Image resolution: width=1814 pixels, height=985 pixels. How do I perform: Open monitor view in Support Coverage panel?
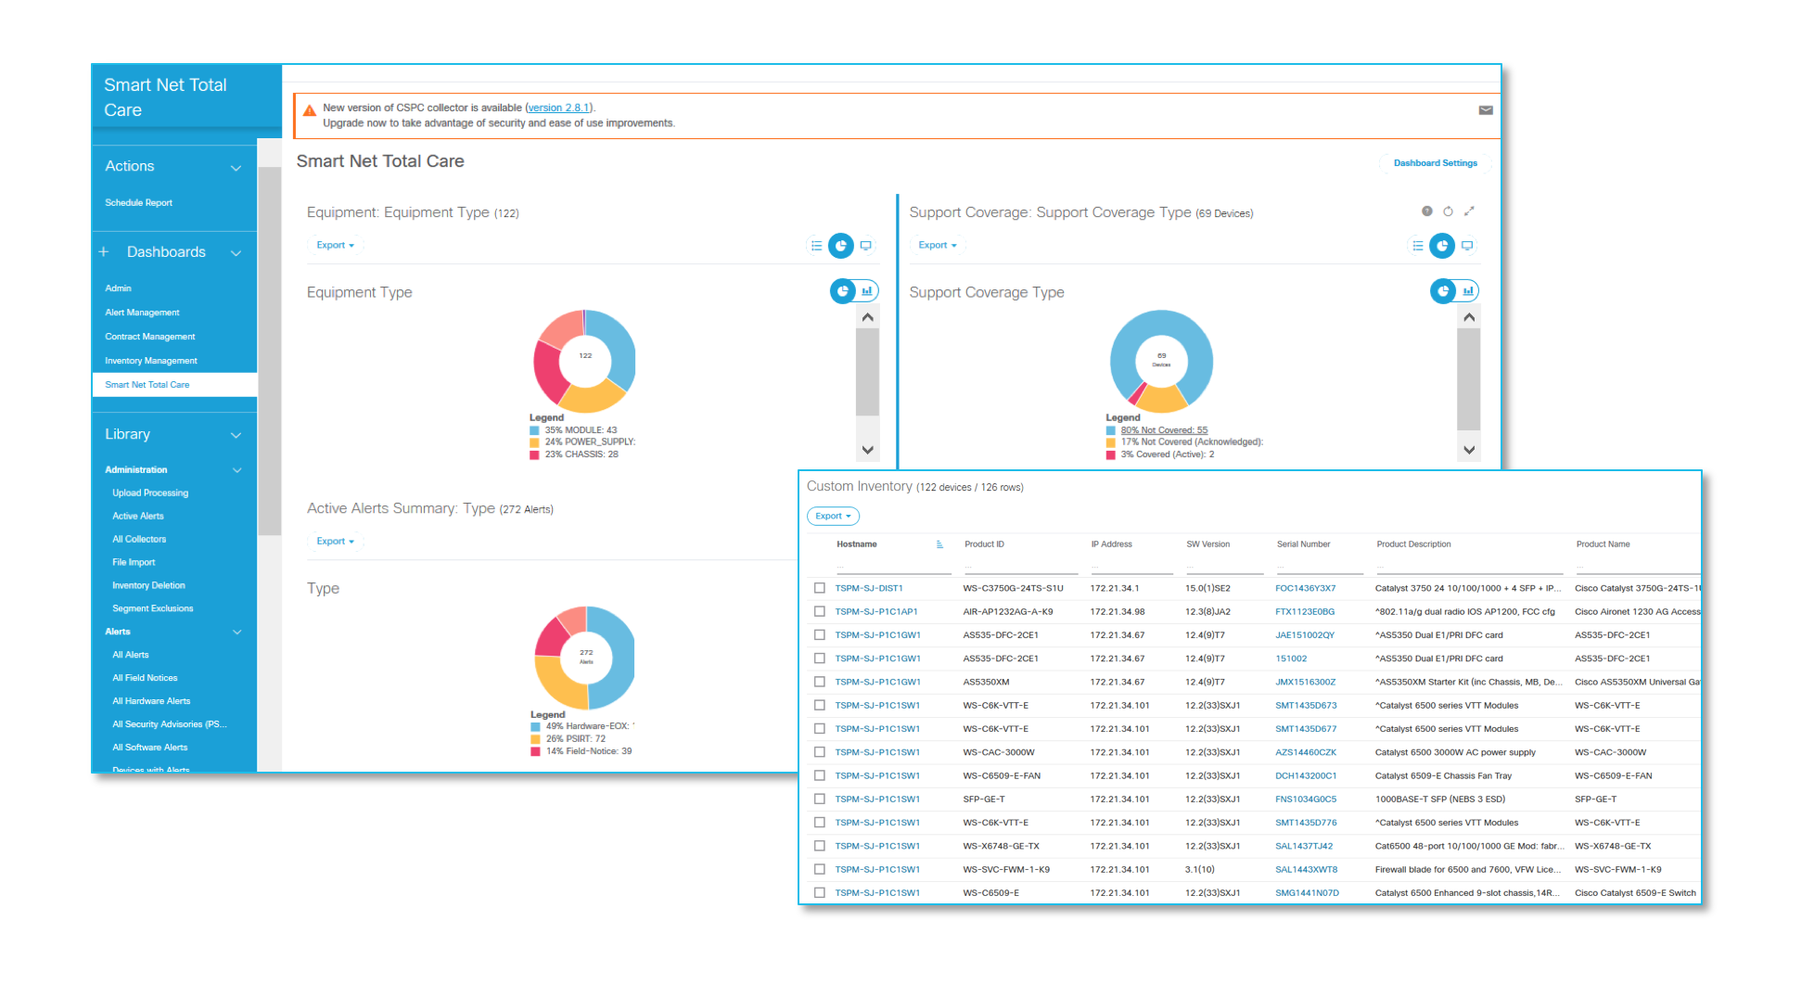(x=1467, y=246)
